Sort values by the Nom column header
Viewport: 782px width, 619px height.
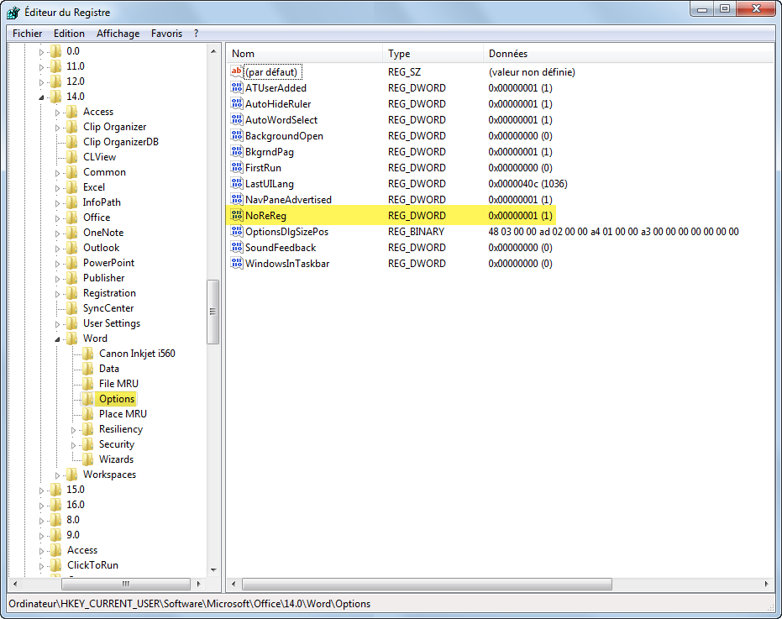[305, 54]
